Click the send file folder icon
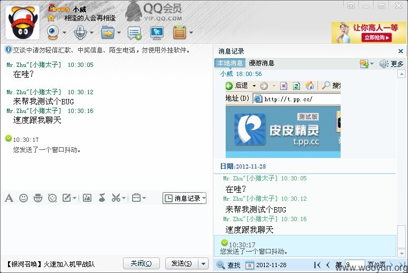 click(x=107, y=33)
